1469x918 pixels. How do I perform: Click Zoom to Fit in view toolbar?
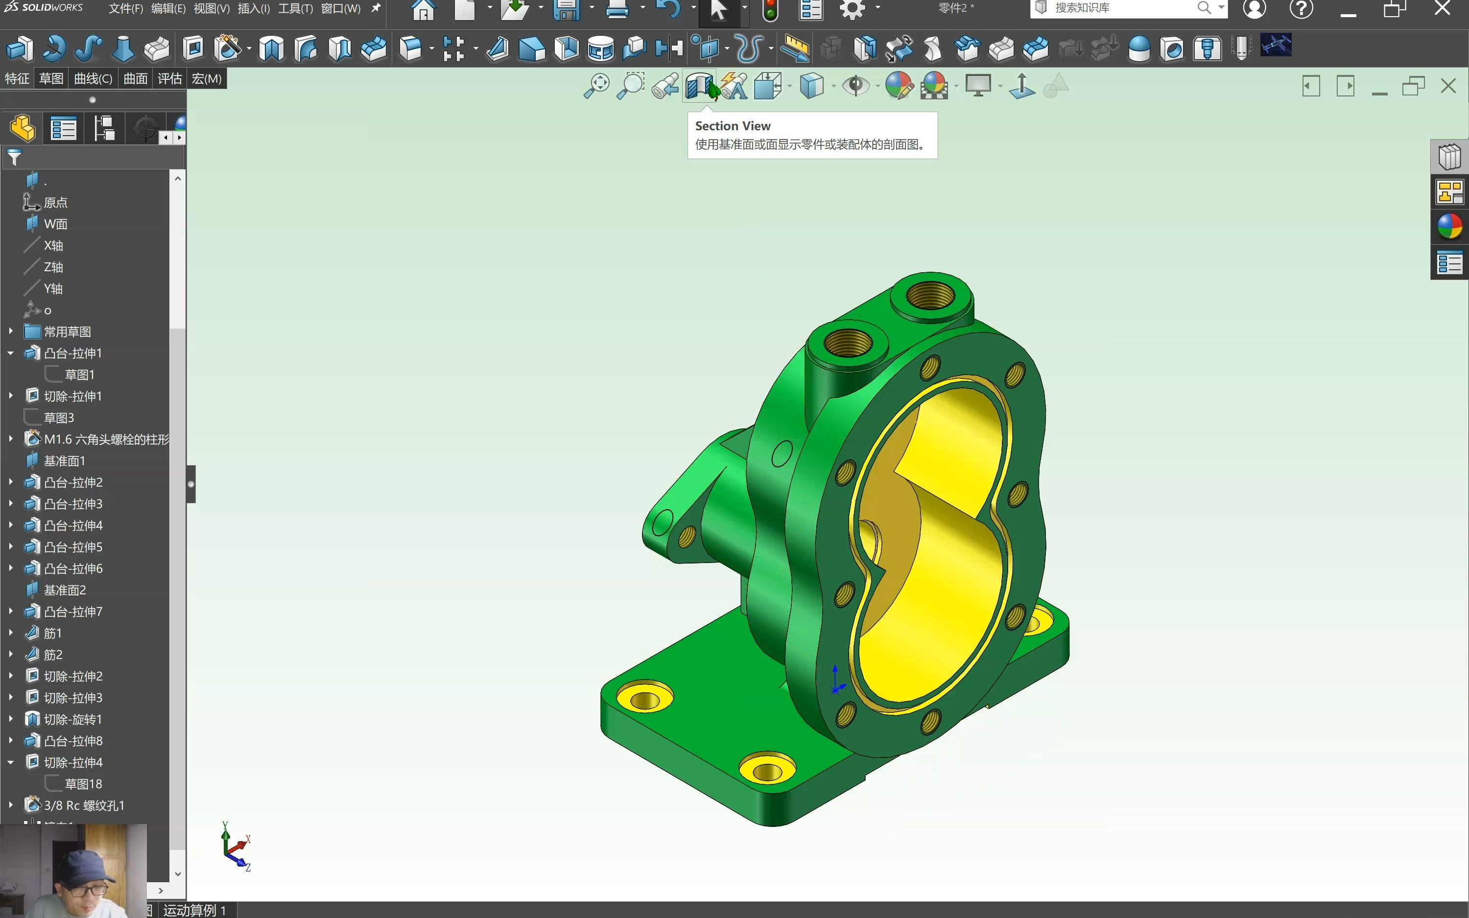click(596, 86)
